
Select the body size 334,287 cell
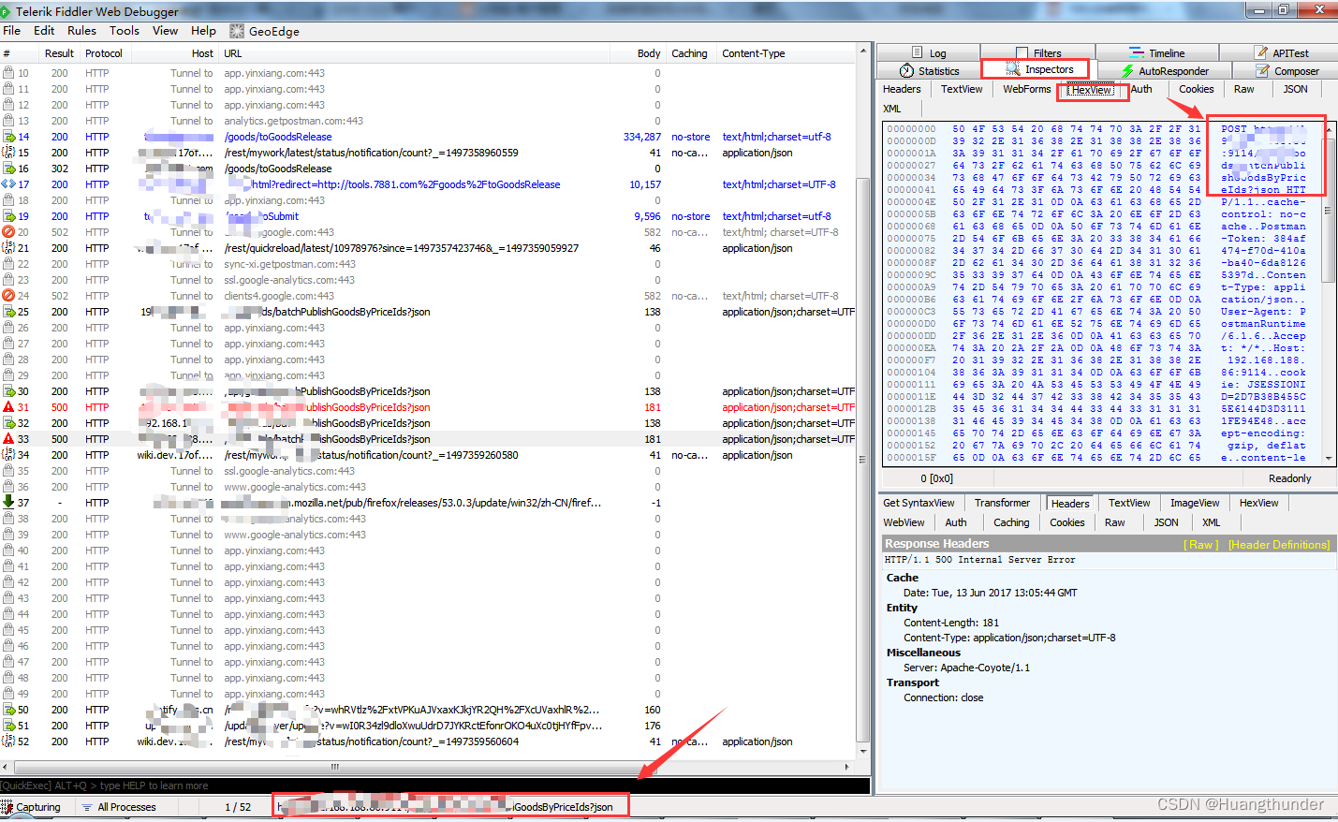point(642,137)
